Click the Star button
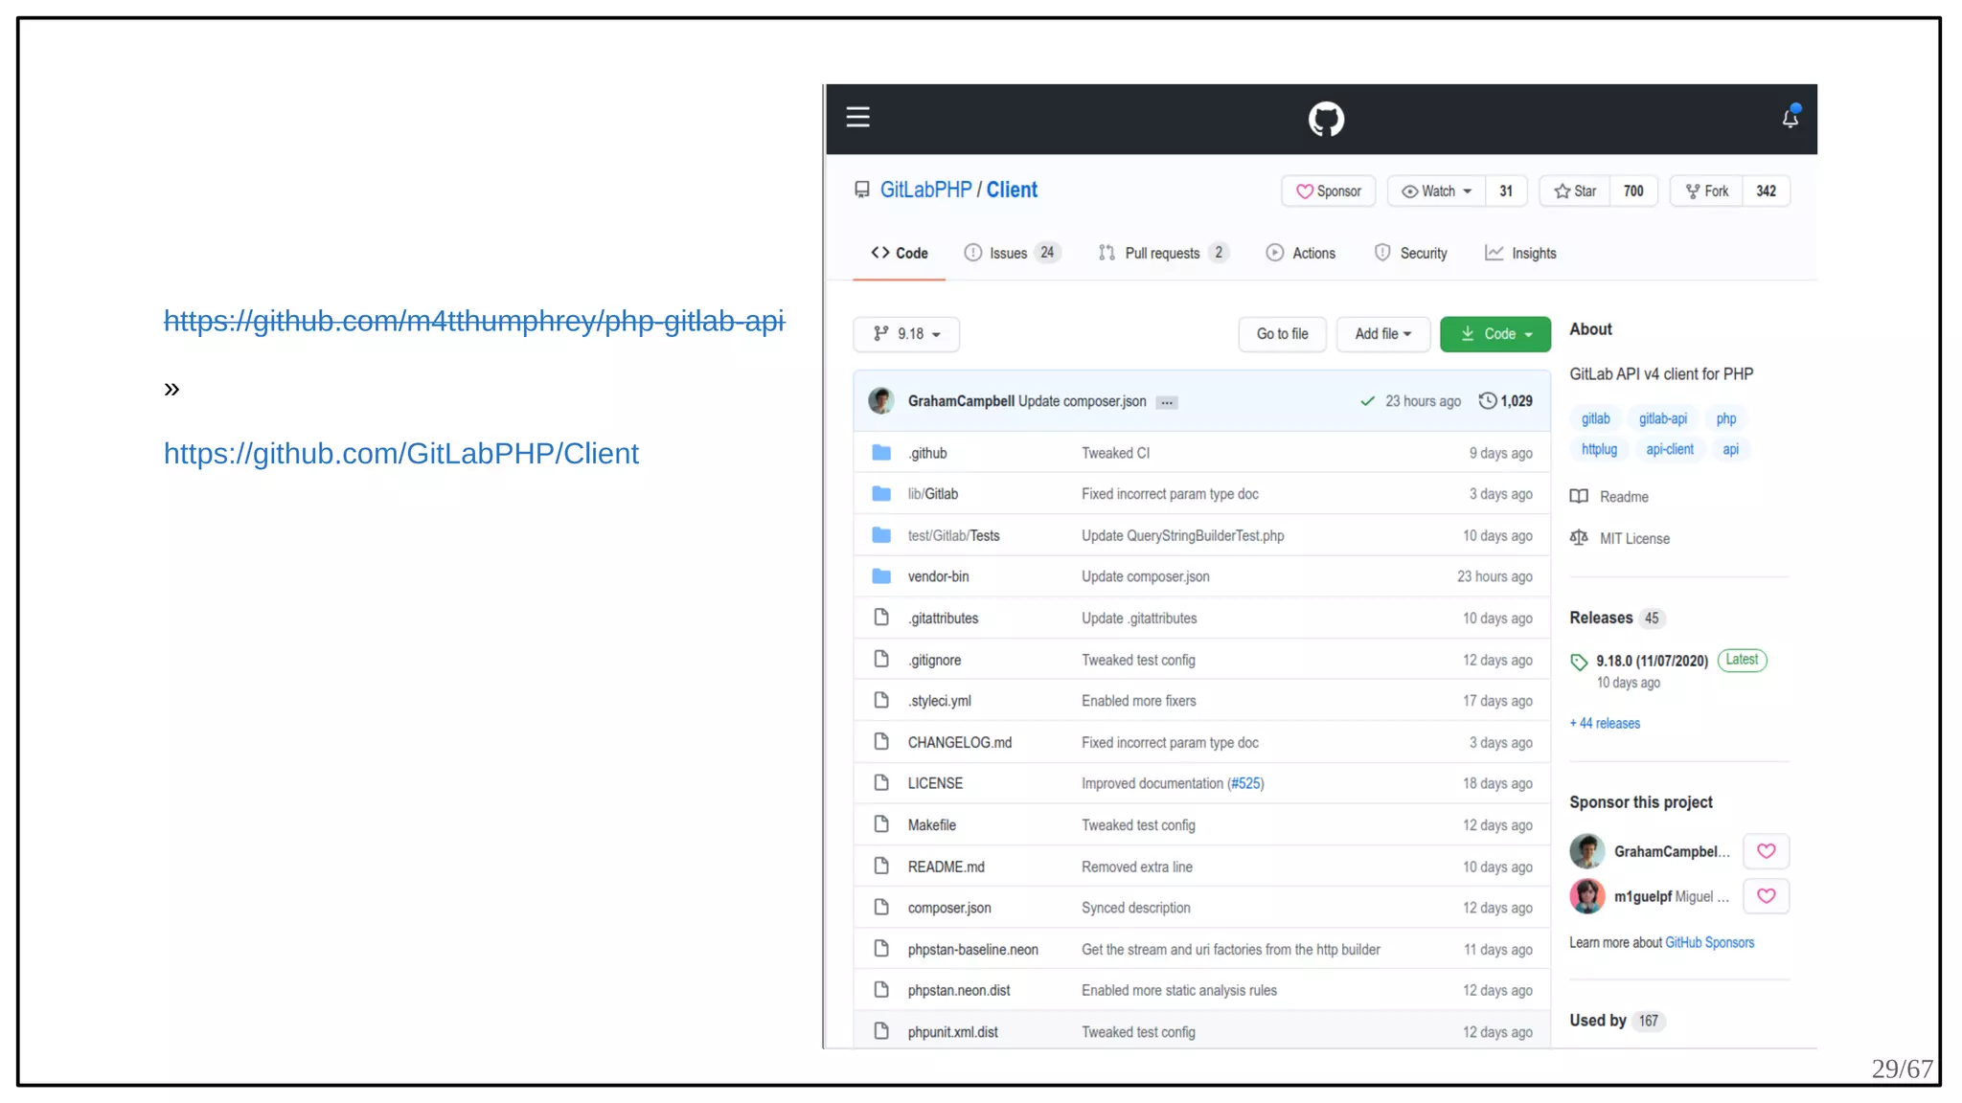The image size is (1962, 1103). (1575, 191)
